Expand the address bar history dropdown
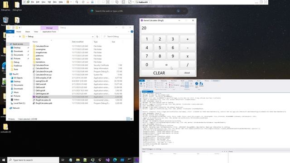 [92, 37]
